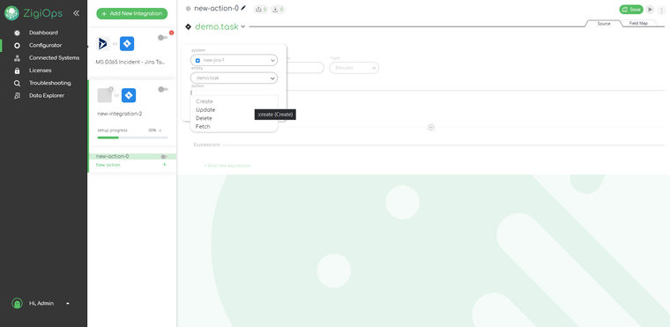
Task: Click the action search input field
Action: pyautogui.click(x=234, y=93)
